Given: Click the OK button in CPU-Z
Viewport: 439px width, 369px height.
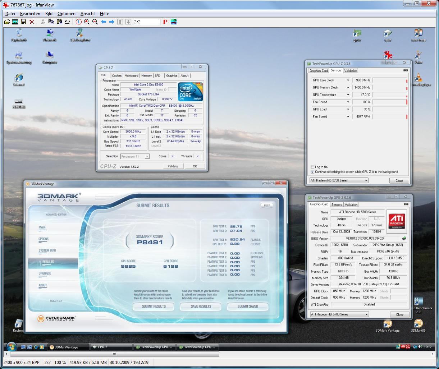Looking at the screenshot, I should tap(195, 166).
